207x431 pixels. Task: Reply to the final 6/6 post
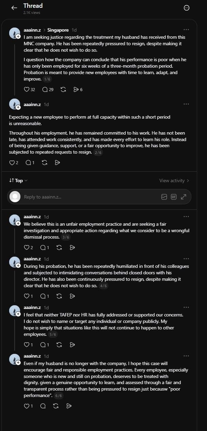point(43,406)
